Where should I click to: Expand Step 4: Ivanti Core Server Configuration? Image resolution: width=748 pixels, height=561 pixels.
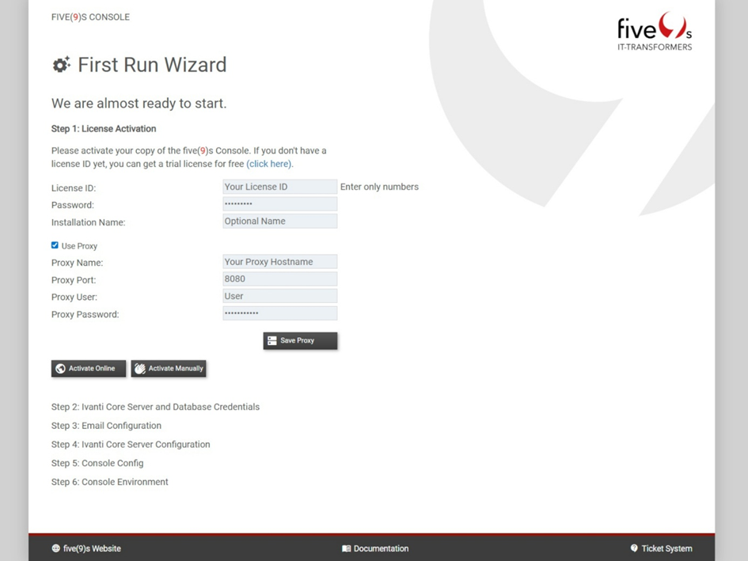pyautogui.click(x=131, y=444)
